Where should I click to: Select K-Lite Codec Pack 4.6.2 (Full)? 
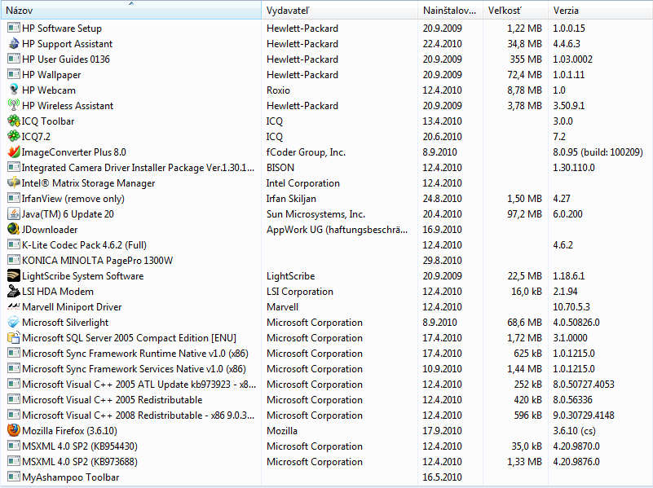point(84,245)
